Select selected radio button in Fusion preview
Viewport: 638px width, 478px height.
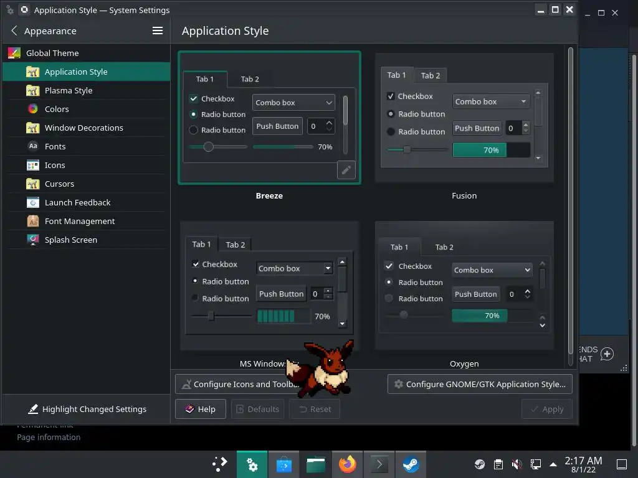(391, 114)
